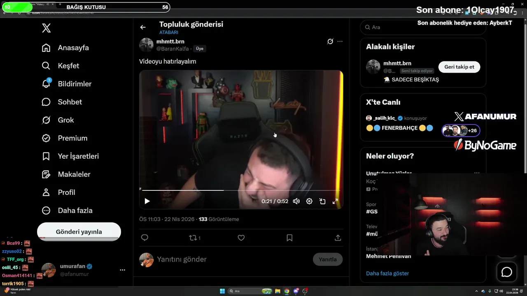This screenshot has width=527, height=296.
Task: Click Grok icon on the post header
Action: pos(330,42)
